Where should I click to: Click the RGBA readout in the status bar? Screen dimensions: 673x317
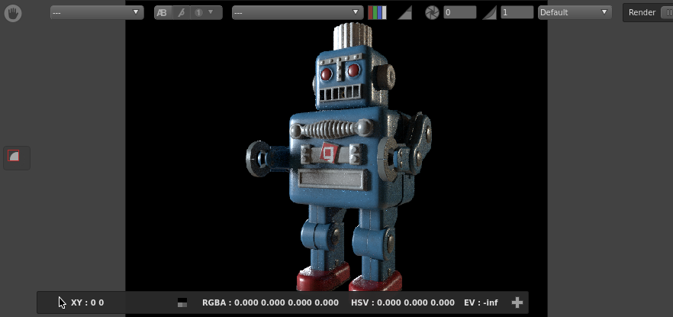coord(270,302)
